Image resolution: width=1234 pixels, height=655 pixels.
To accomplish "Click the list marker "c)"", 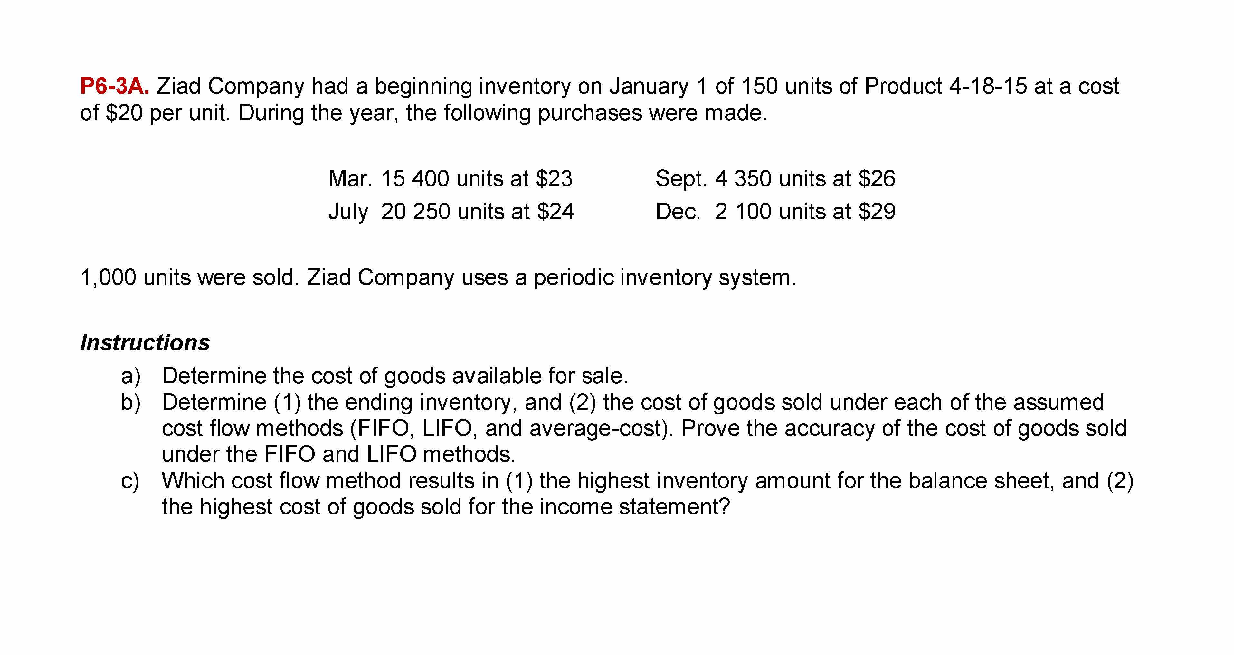I will (130, 481).
